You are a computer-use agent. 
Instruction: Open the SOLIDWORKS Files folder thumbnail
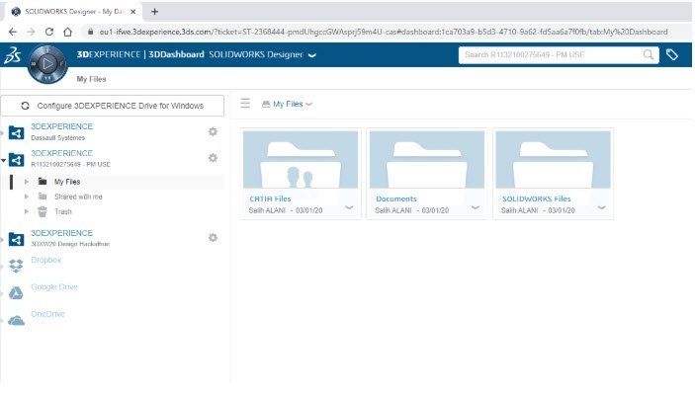pos(554,159)
